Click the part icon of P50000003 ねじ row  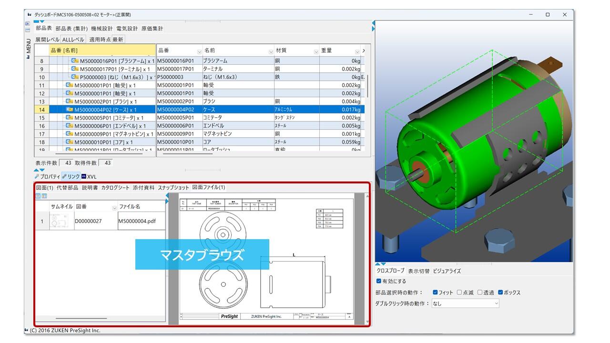(x=75, y=77)
